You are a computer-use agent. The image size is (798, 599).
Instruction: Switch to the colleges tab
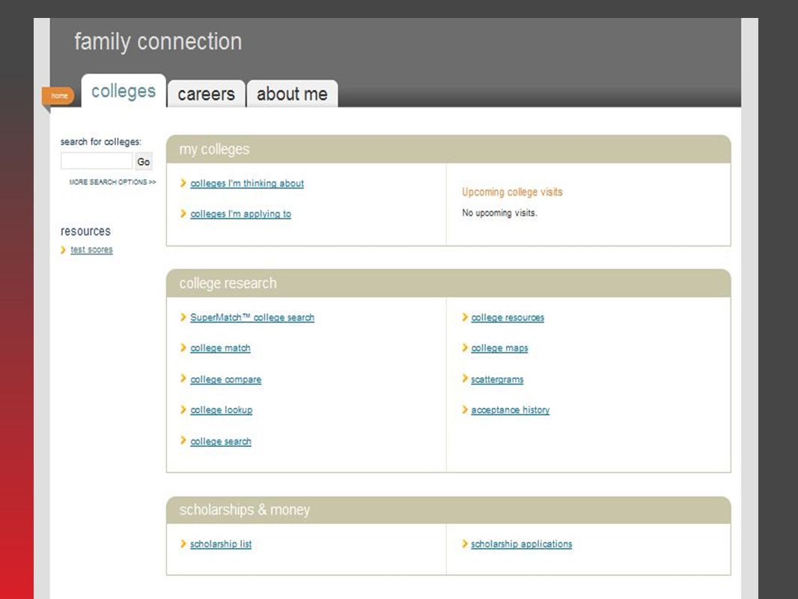[124, 91]
